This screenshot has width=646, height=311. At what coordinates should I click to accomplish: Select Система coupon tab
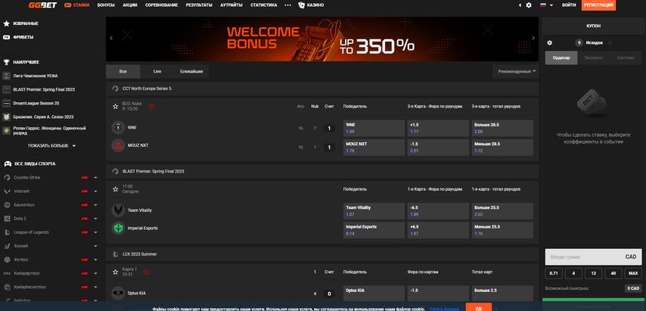pyautogui.click(x=626, y=58)
